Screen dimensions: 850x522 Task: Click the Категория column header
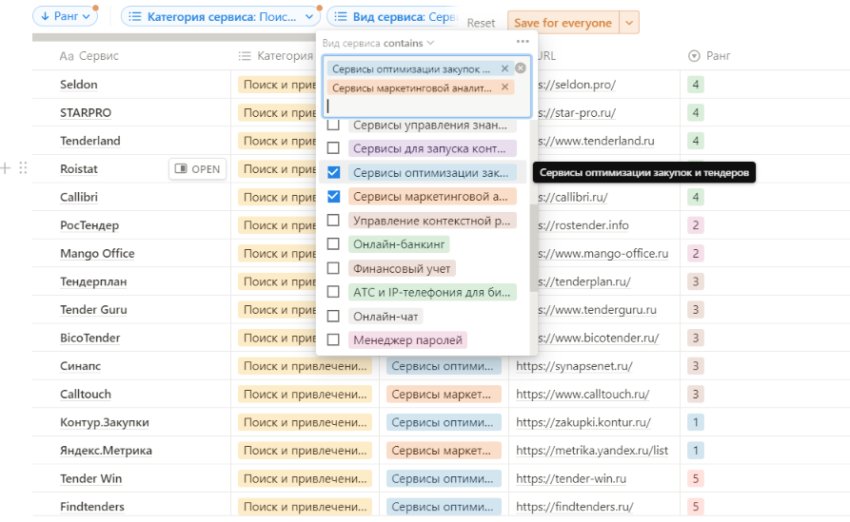(x=286, y=56)
